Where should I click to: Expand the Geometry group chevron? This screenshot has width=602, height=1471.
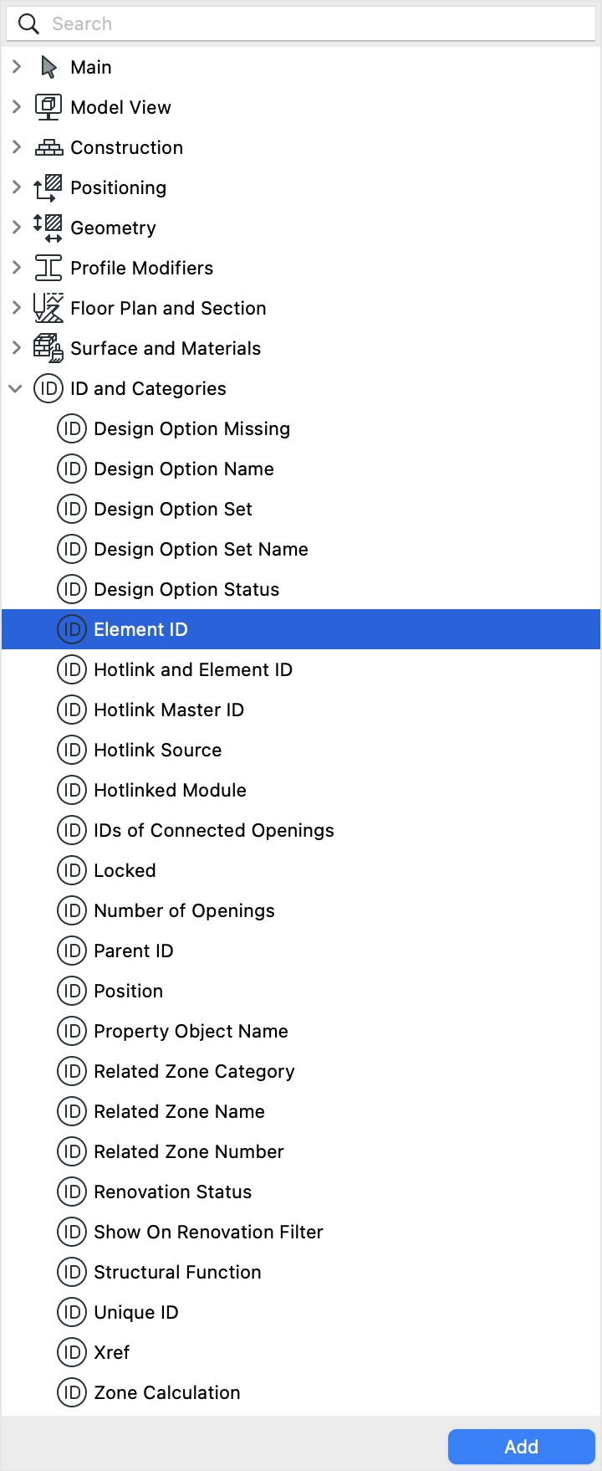pos(16,228)
